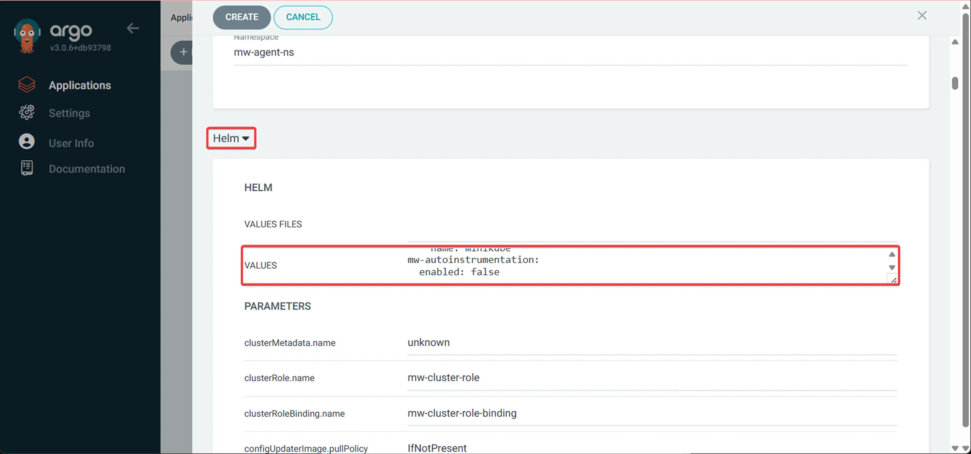This screenshot has height=454, width=971.
Task: Open Documentation via the book icon
Action: click(x=26, y=168)
